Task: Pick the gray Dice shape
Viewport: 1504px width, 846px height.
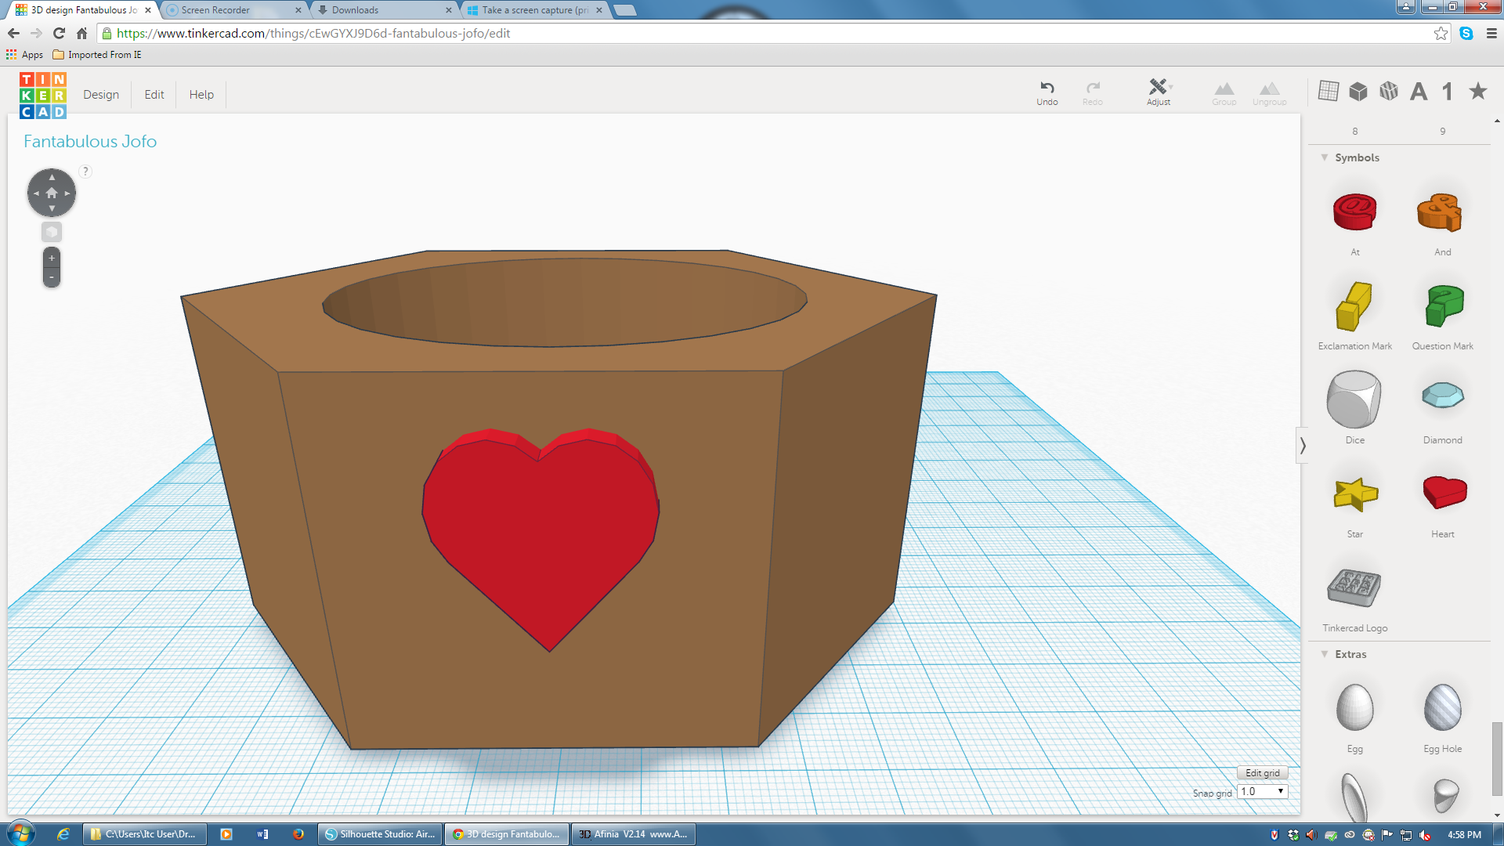Action: [1354, 399]
